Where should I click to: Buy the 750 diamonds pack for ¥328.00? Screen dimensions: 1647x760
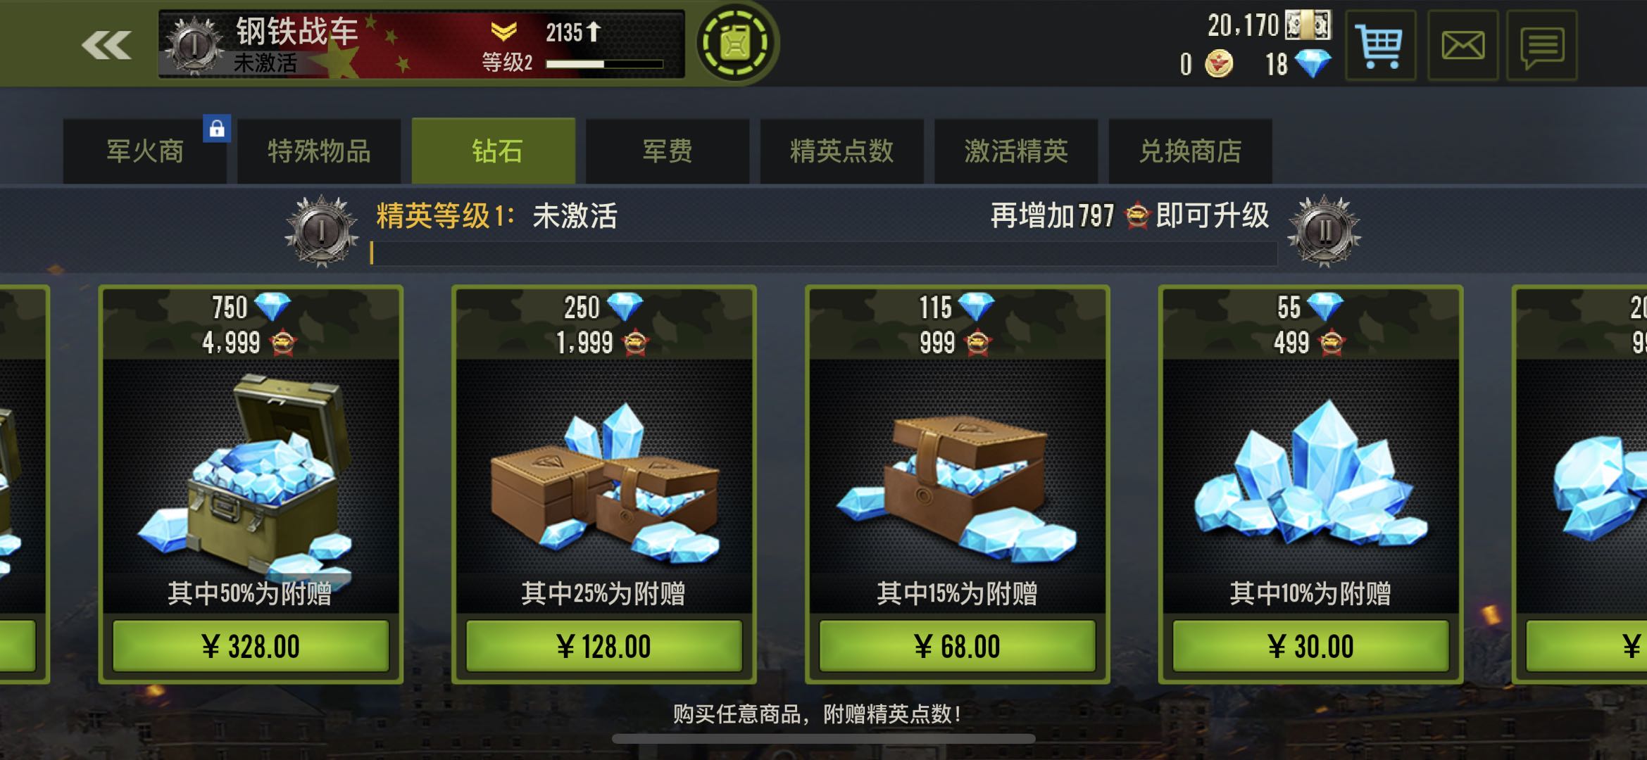point(251,646)
